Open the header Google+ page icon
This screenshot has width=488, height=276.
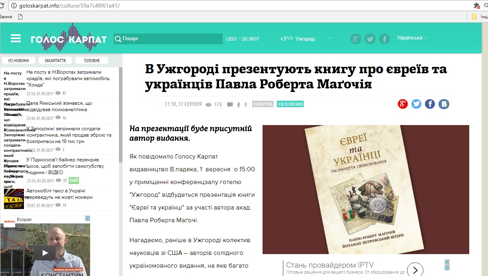coord(356,39)
